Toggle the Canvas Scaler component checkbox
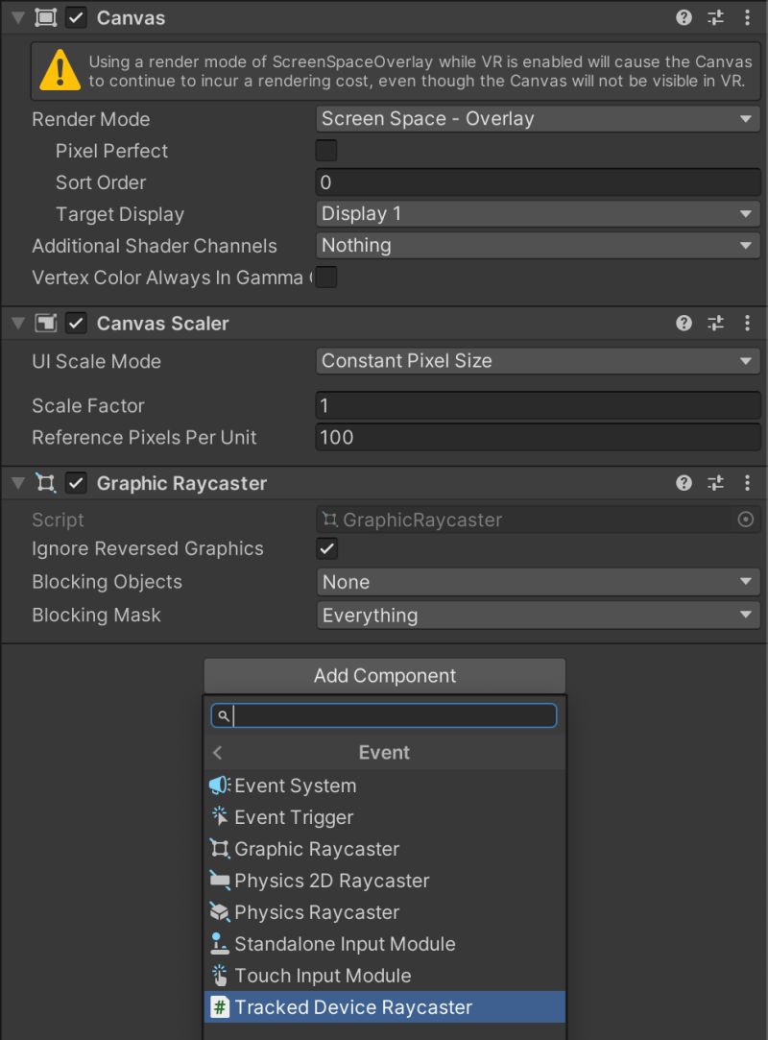The image size is (768, 1040). [x=76, y=323]
